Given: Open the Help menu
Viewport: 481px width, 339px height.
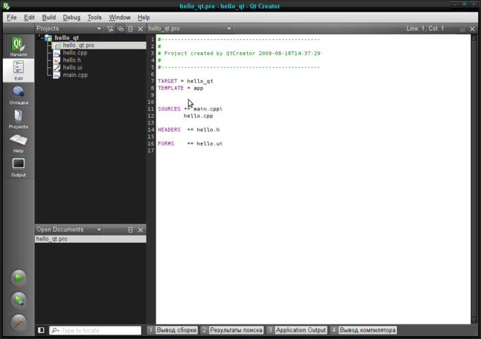Looking at the screenshot, I should [144, 17].
